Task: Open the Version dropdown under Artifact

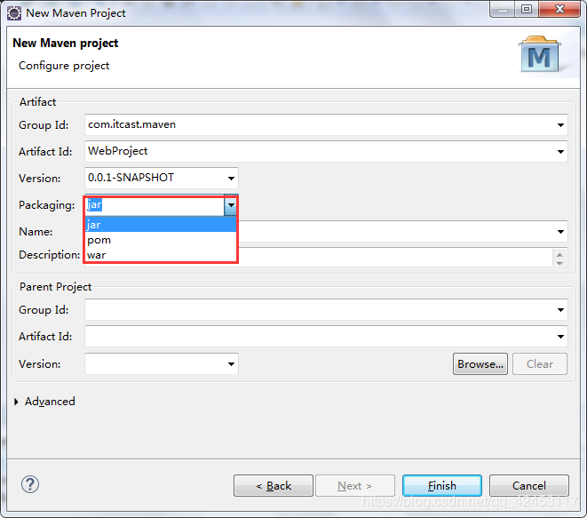Action: pyautogui.click(x=231, y=179)
